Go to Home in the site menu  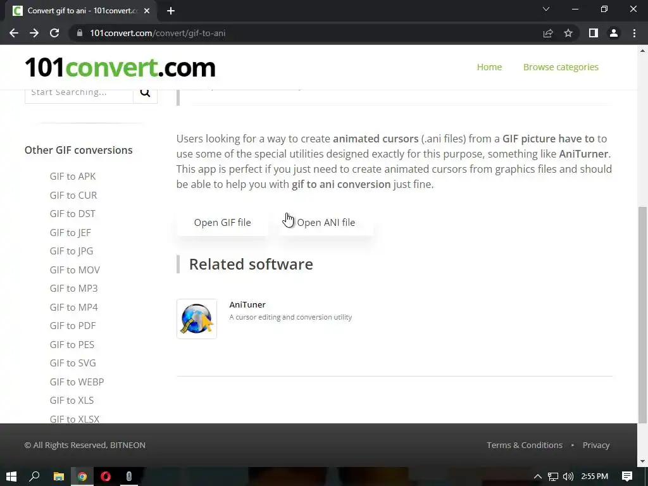point(489,67)
